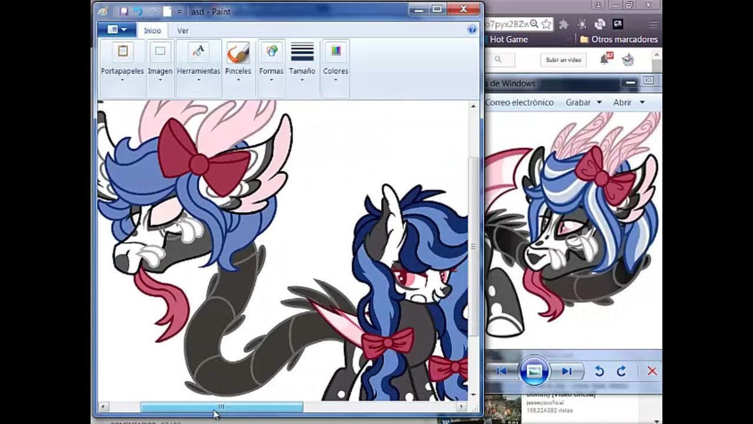
Task: Click the Paint horizontal scrollbar thumb
Action: [221, 407]
